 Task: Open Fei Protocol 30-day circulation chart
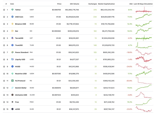pos(143,81)
